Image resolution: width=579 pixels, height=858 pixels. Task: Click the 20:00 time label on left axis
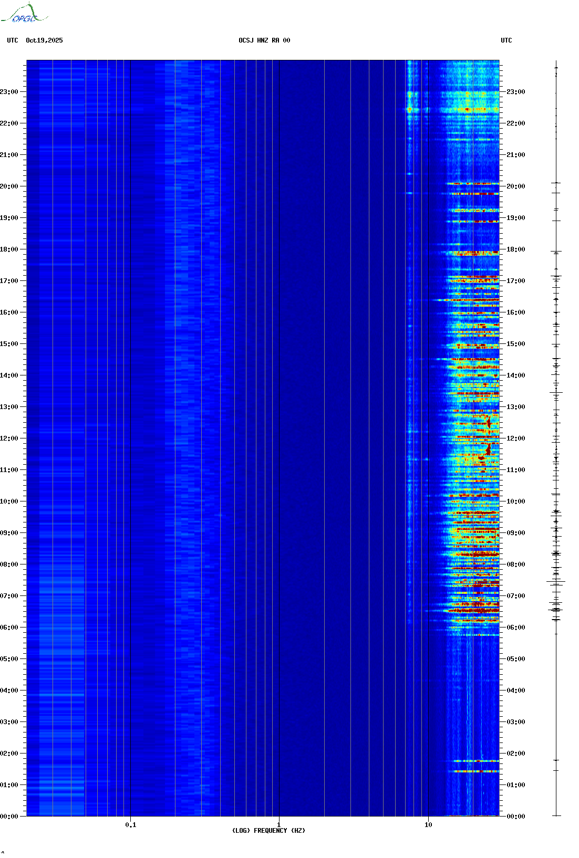9,186
